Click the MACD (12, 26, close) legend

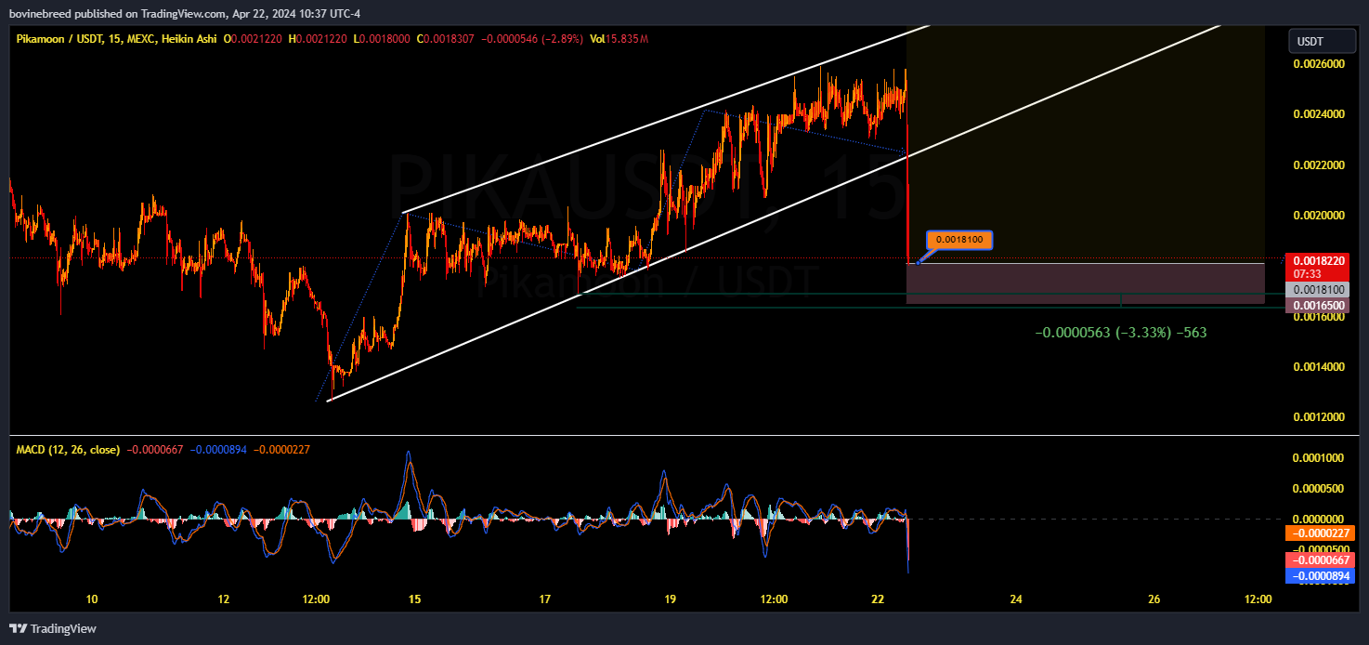click(x=68, y=450)
